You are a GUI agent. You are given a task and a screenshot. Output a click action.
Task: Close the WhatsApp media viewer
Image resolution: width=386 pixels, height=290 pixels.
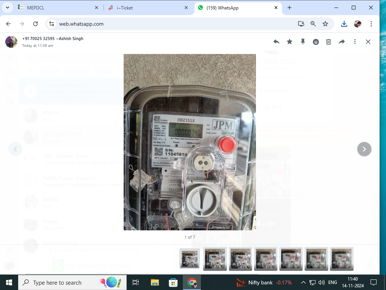(x=368, y=42)
